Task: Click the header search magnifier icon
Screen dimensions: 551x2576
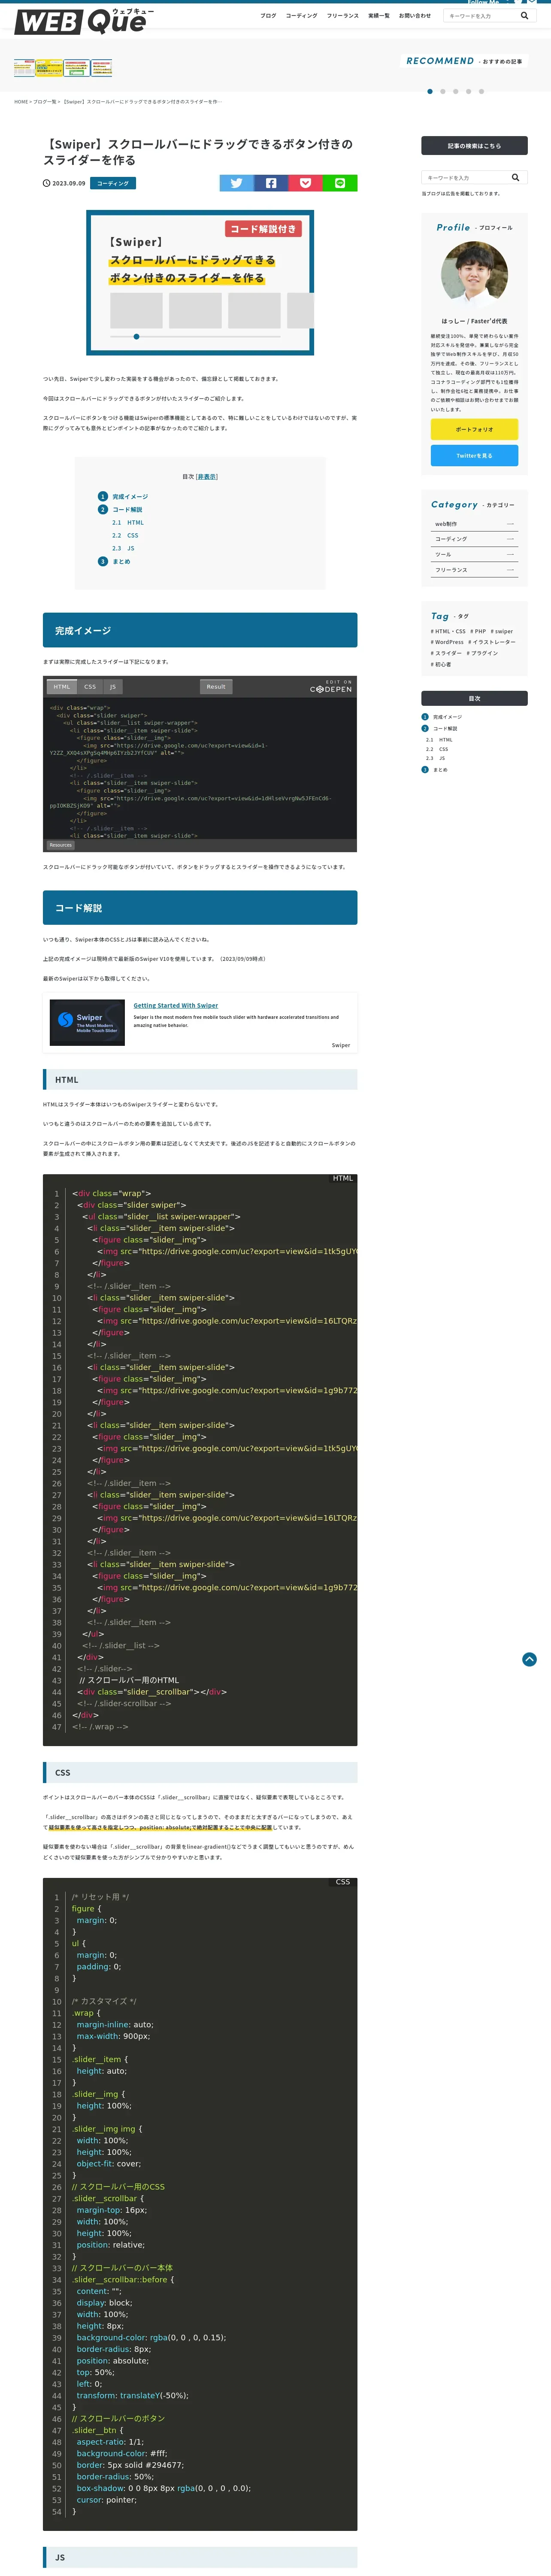Action: point(524,16)
